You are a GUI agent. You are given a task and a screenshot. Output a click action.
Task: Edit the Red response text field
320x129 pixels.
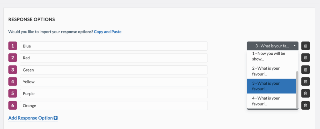(113, 58)
